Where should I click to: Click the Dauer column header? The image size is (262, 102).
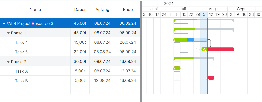[80, 10]
